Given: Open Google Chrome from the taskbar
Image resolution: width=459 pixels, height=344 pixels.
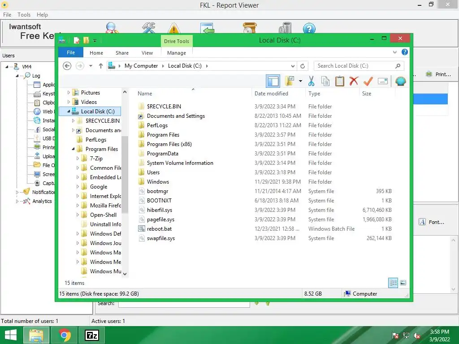Looking at the screenshot, I should pyautogui.click(x=65, y=335).
